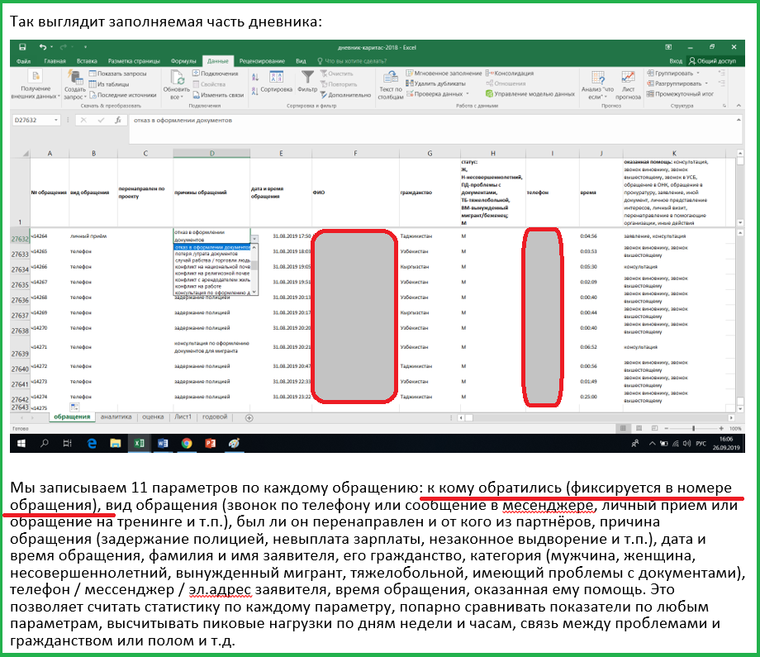This screenshot has width=760, height=657.
Task: Click Удалить дубликаты
Action: [x=435, y=83]
